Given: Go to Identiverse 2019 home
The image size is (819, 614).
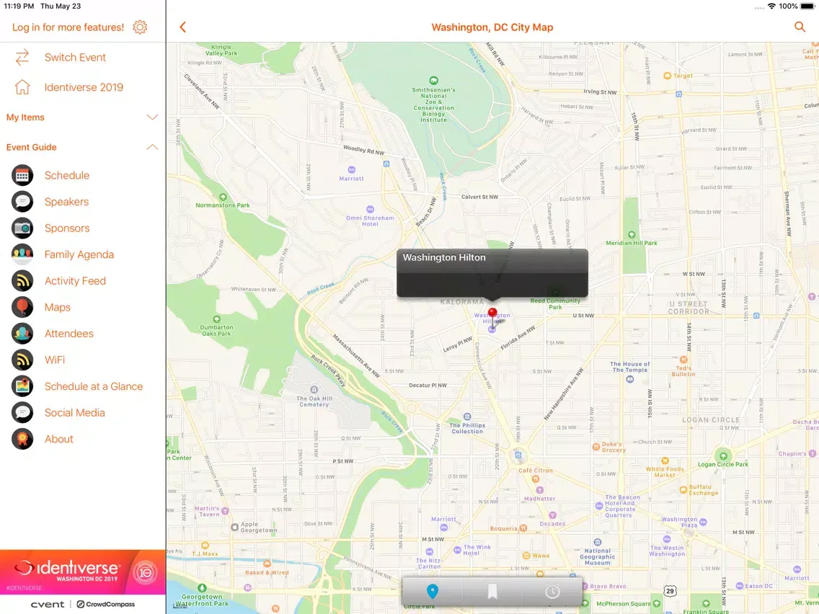Looking at the screenshot, I should click(x=83, y=87).
